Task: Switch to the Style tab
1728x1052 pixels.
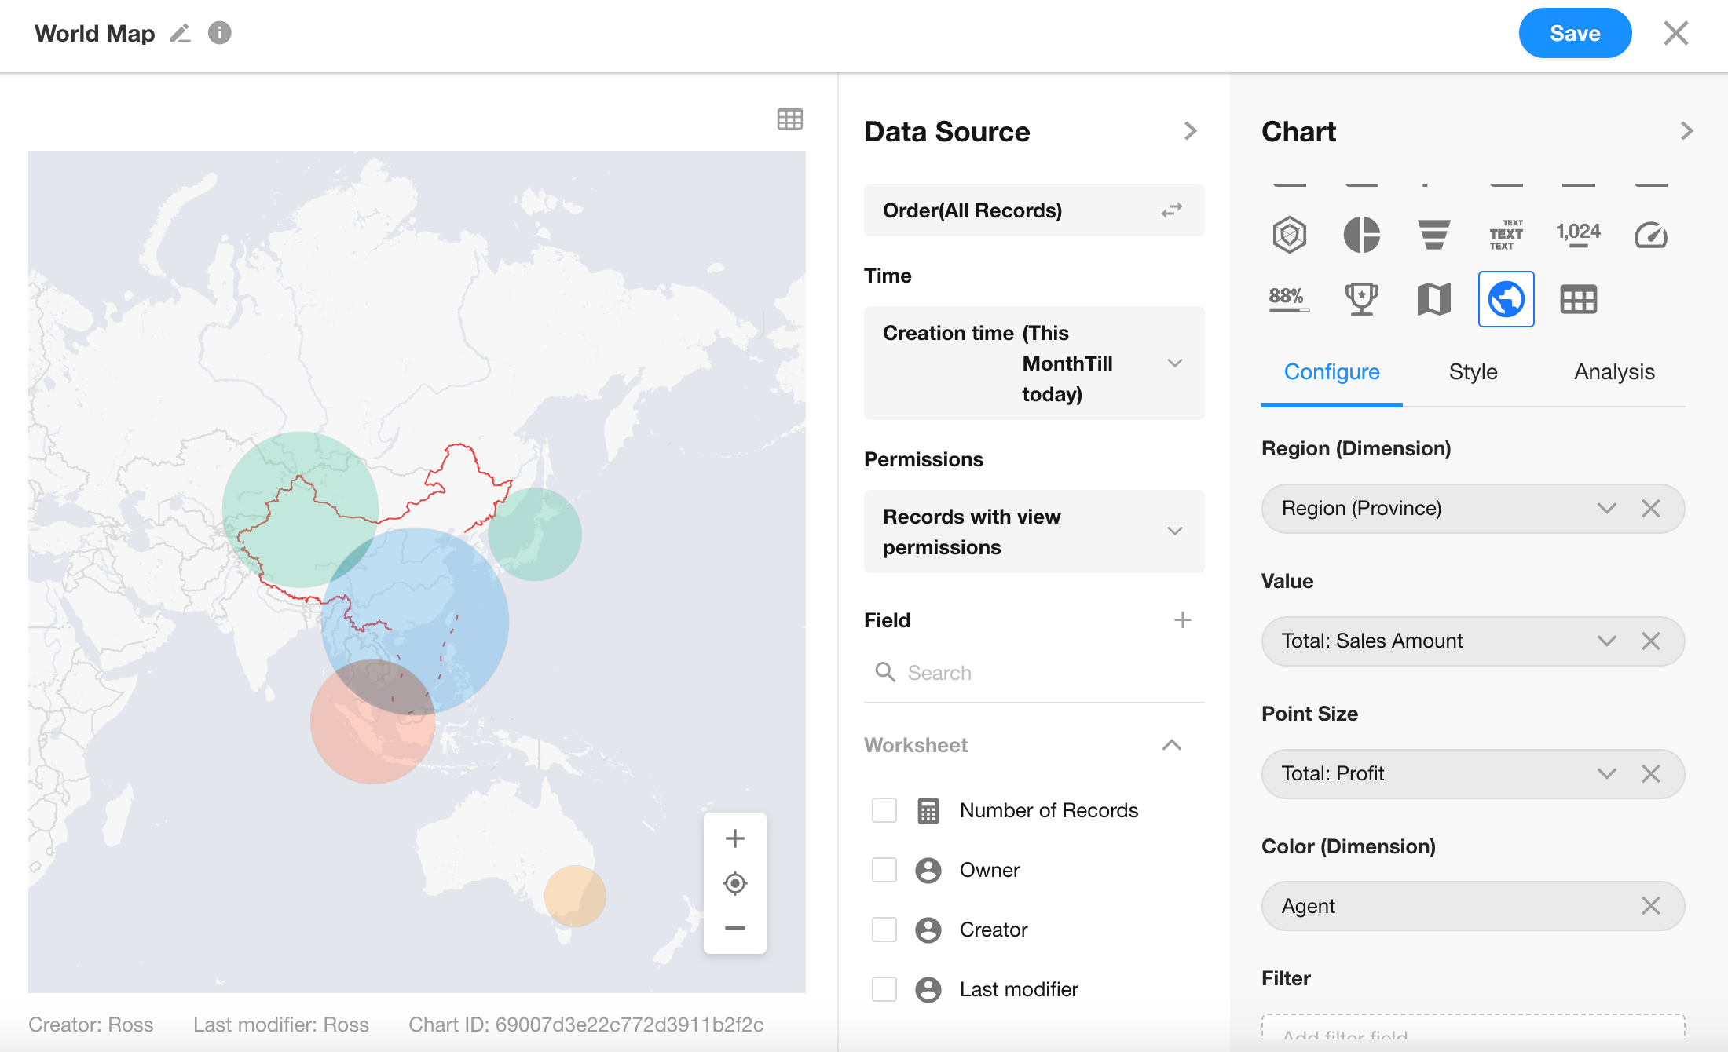Action: tap(1473, 372)
